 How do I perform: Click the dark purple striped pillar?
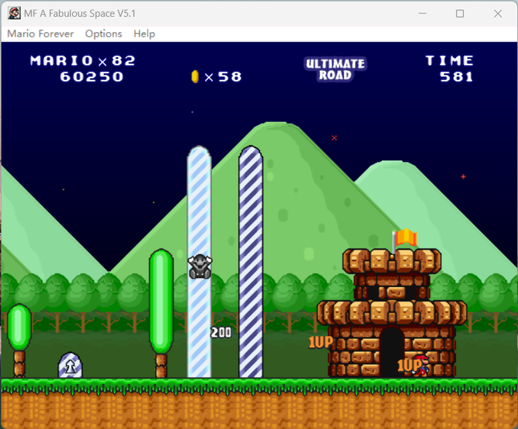[x=251, y=261]
